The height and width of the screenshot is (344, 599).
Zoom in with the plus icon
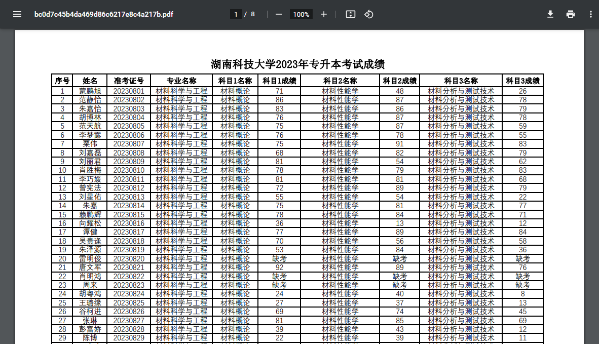coord(323,15)
